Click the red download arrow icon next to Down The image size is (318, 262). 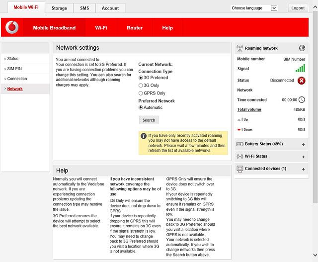click(239, 130)
